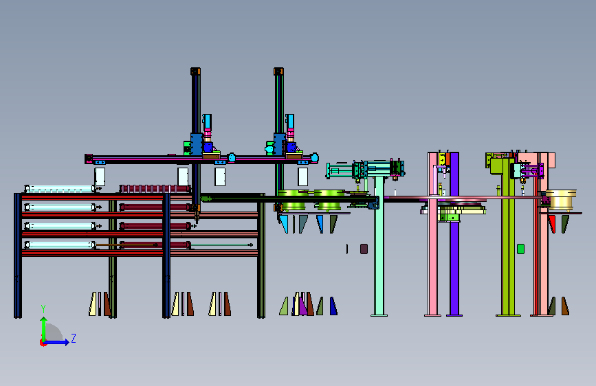Select the leftmost white plate under the gantry beam
The width and height of the screenshot is (596, 386).
[100, 177]
